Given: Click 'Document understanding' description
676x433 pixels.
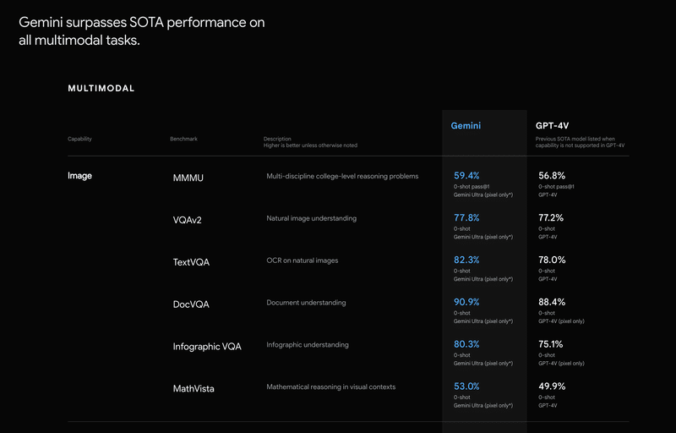Looking at the screenshot, I should click(306, 303).
